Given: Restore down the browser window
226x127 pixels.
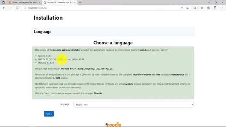Looking at the screenshot, I should point(216,2).
